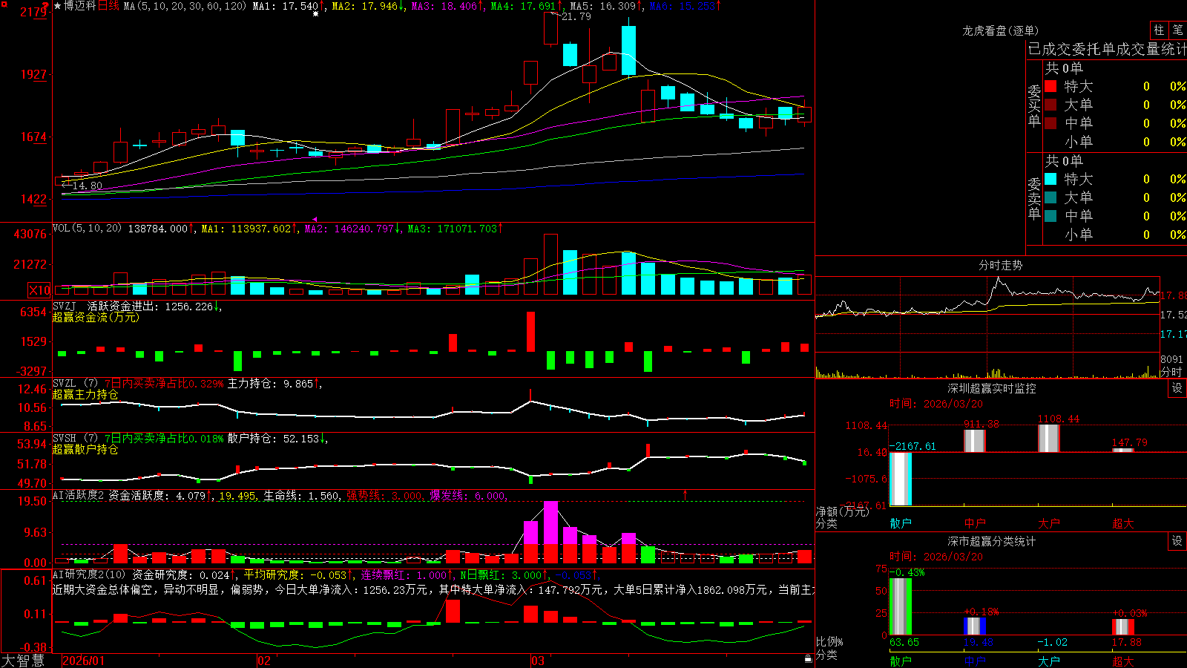Click the 龙虎看盘(逐单) panel title
The image size is (1187, 668).
[1000, 30]
